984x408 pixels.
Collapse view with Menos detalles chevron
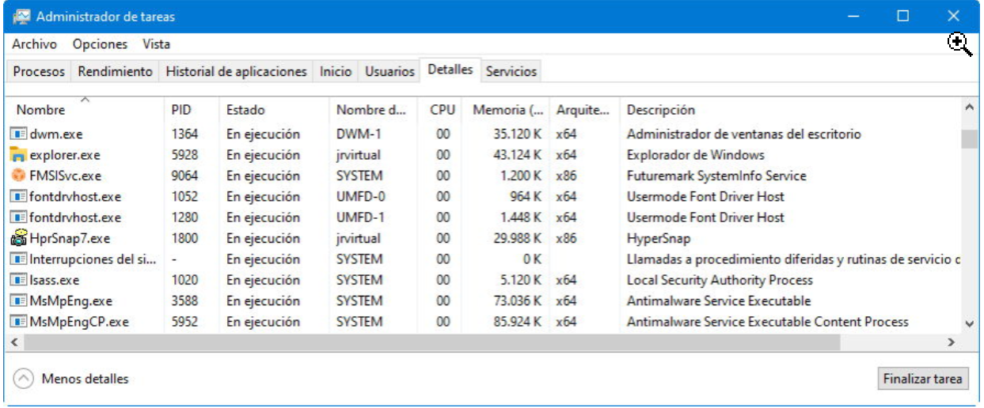point(24,379)
